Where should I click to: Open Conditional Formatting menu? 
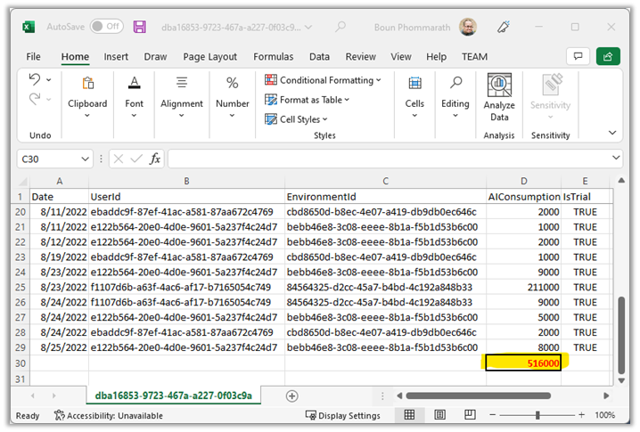[x=323, y=80]
